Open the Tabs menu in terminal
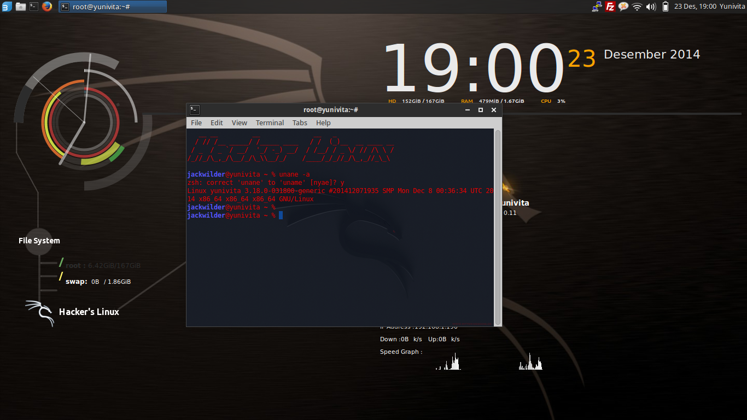Image resolution: width=747 pixels, height=420 pixels. (300, 122)
